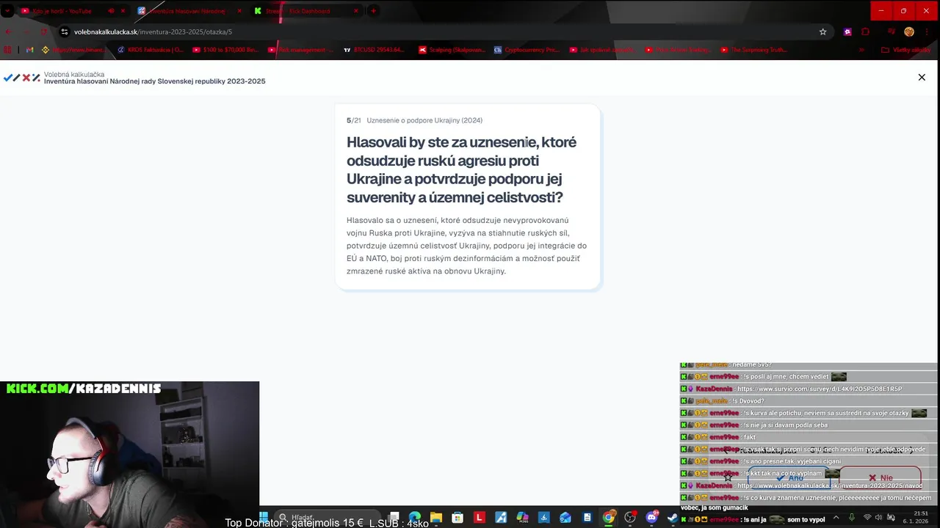Open the Gmail bookmark
This screenshot has height=528, width=940.
29,50
